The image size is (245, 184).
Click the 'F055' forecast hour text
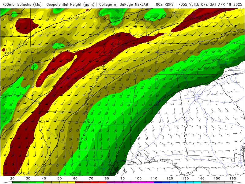[183, 4]
